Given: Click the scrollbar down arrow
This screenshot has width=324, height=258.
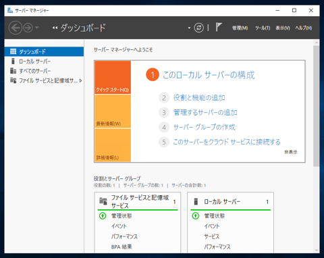Looking at the screenshot, I should [317, 250].
